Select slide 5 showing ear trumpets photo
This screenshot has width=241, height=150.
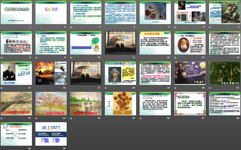pyautogui.click(x=155, y=12)
